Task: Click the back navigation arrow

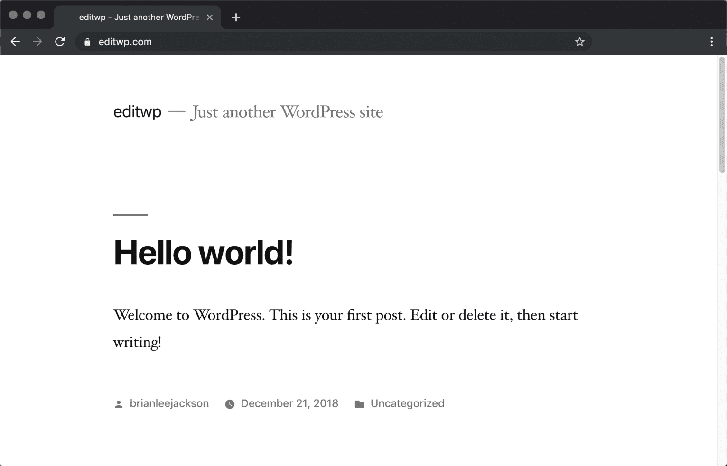Action: (x=15, y=42)
